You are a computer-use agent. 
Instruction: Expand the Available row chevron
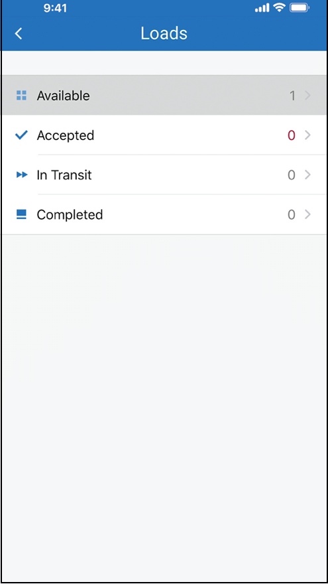[307, 96]
